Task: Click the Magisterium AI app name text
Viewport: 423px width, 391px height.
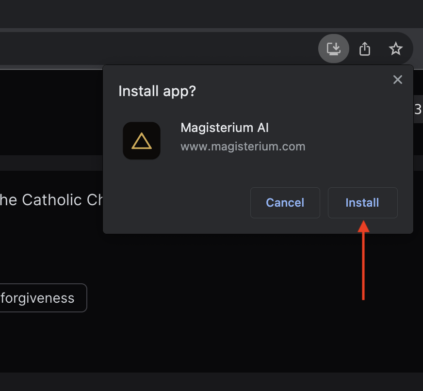Action: click(225, 128)
